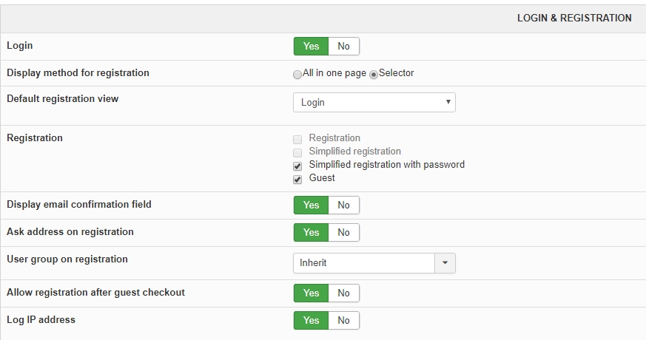This screenshot has height=340, width=646.
Task: Check the Simplified registration checkbox
Action: pyautogui.click(x=297, y=152)
